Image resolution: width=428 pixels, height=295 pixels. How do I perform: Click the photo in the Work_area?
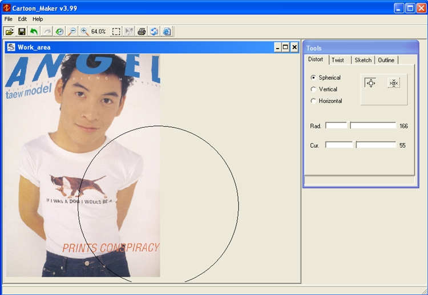click(x=83, y=165)
